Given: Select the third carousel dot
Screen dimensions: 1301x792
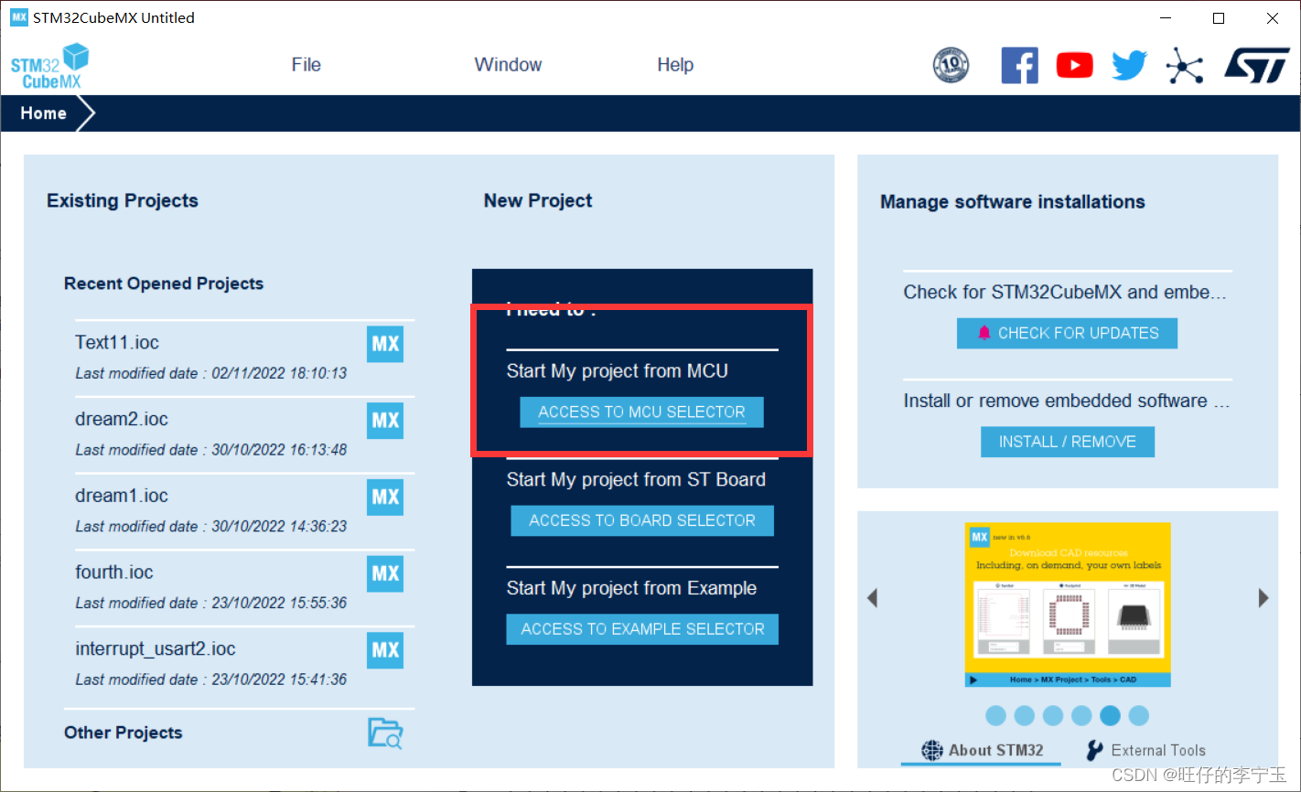Looking at the screenshot, I should click(1053, 715).
